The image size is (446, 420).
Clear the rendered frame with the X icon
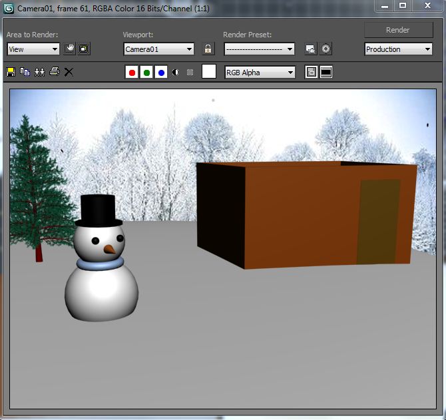69,72
